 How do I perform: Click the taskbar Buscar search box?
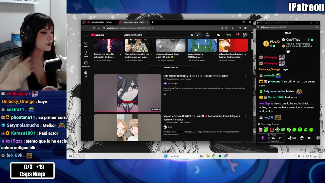184,156
